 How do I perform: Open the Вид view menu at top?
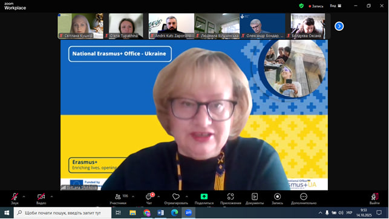[336, 5]
